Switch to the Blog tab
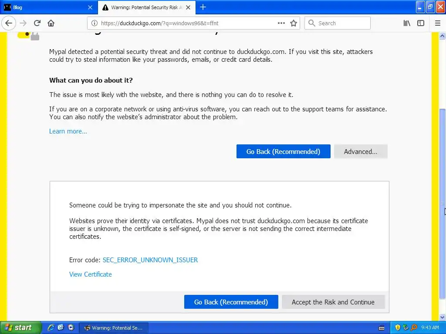This screenshot has height=334, width=446. click(48, 7)
